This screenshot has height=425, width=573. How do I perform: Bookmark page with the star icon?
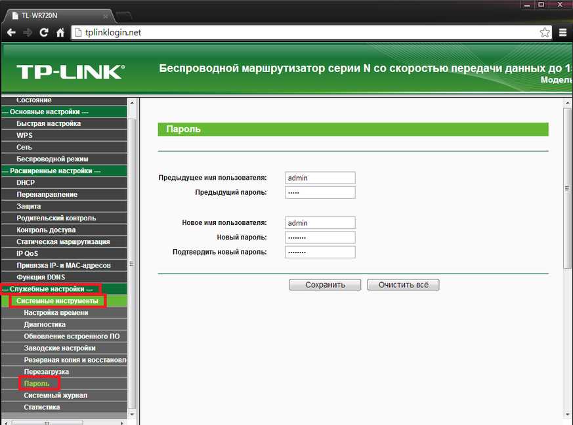pos(545,33)
